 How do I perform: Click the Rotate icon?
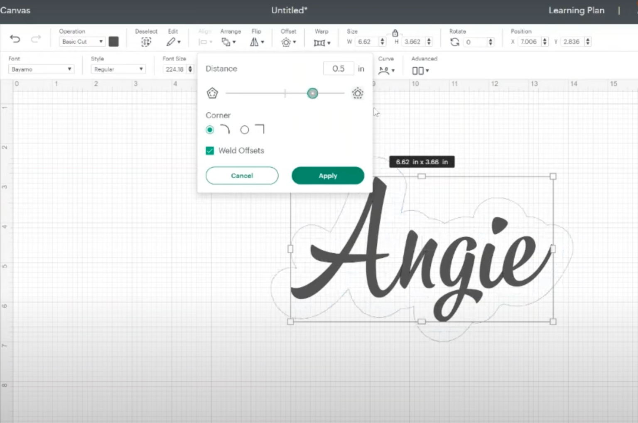point(455,42)
